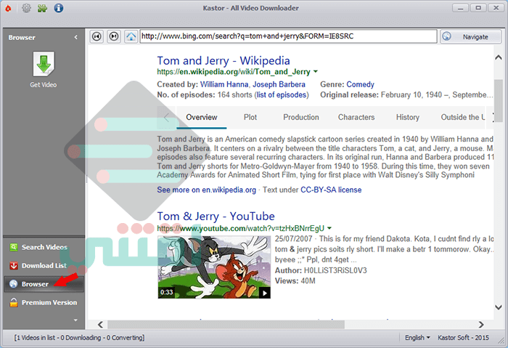
Task: Click the green puzzle plugin icon
Action: pos(42,8)
